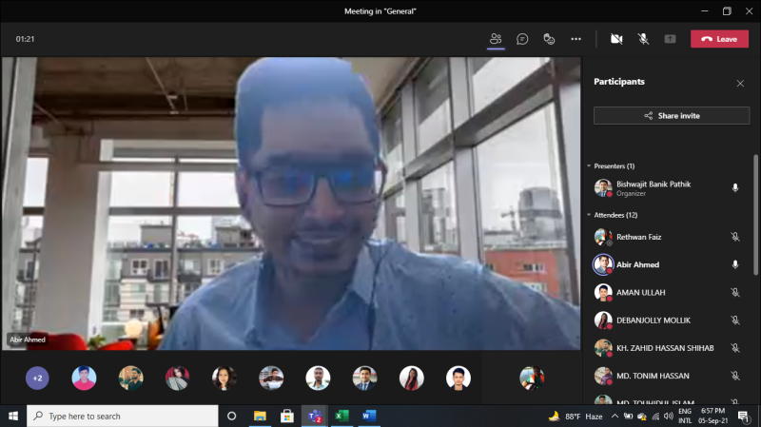
Task: Click Rethwan Faiz's muted mic icon
Action: 735,237
